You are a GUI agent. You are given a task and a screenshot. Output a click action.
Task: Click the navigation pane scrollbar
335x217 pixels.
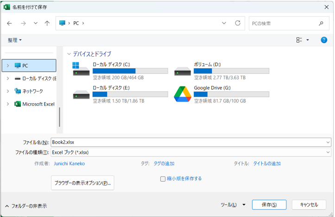click(59, 117)
